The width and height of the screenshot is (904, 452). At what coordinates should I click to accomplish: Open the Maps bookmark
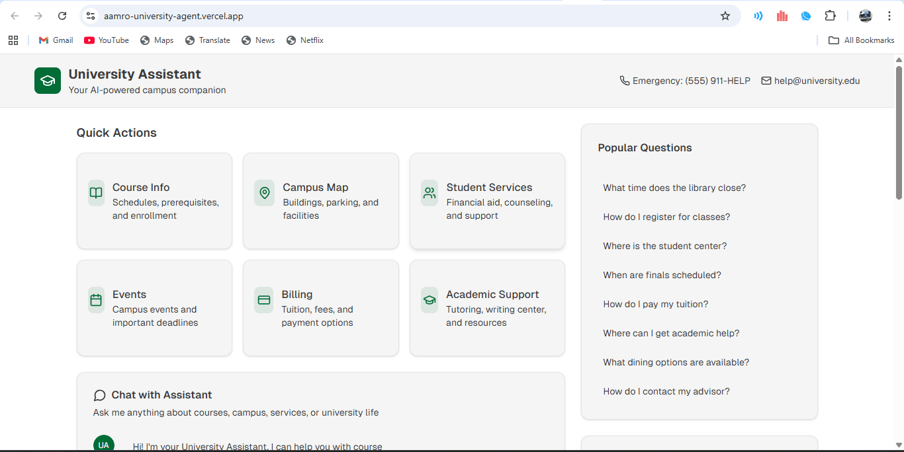tap(157, 40)
